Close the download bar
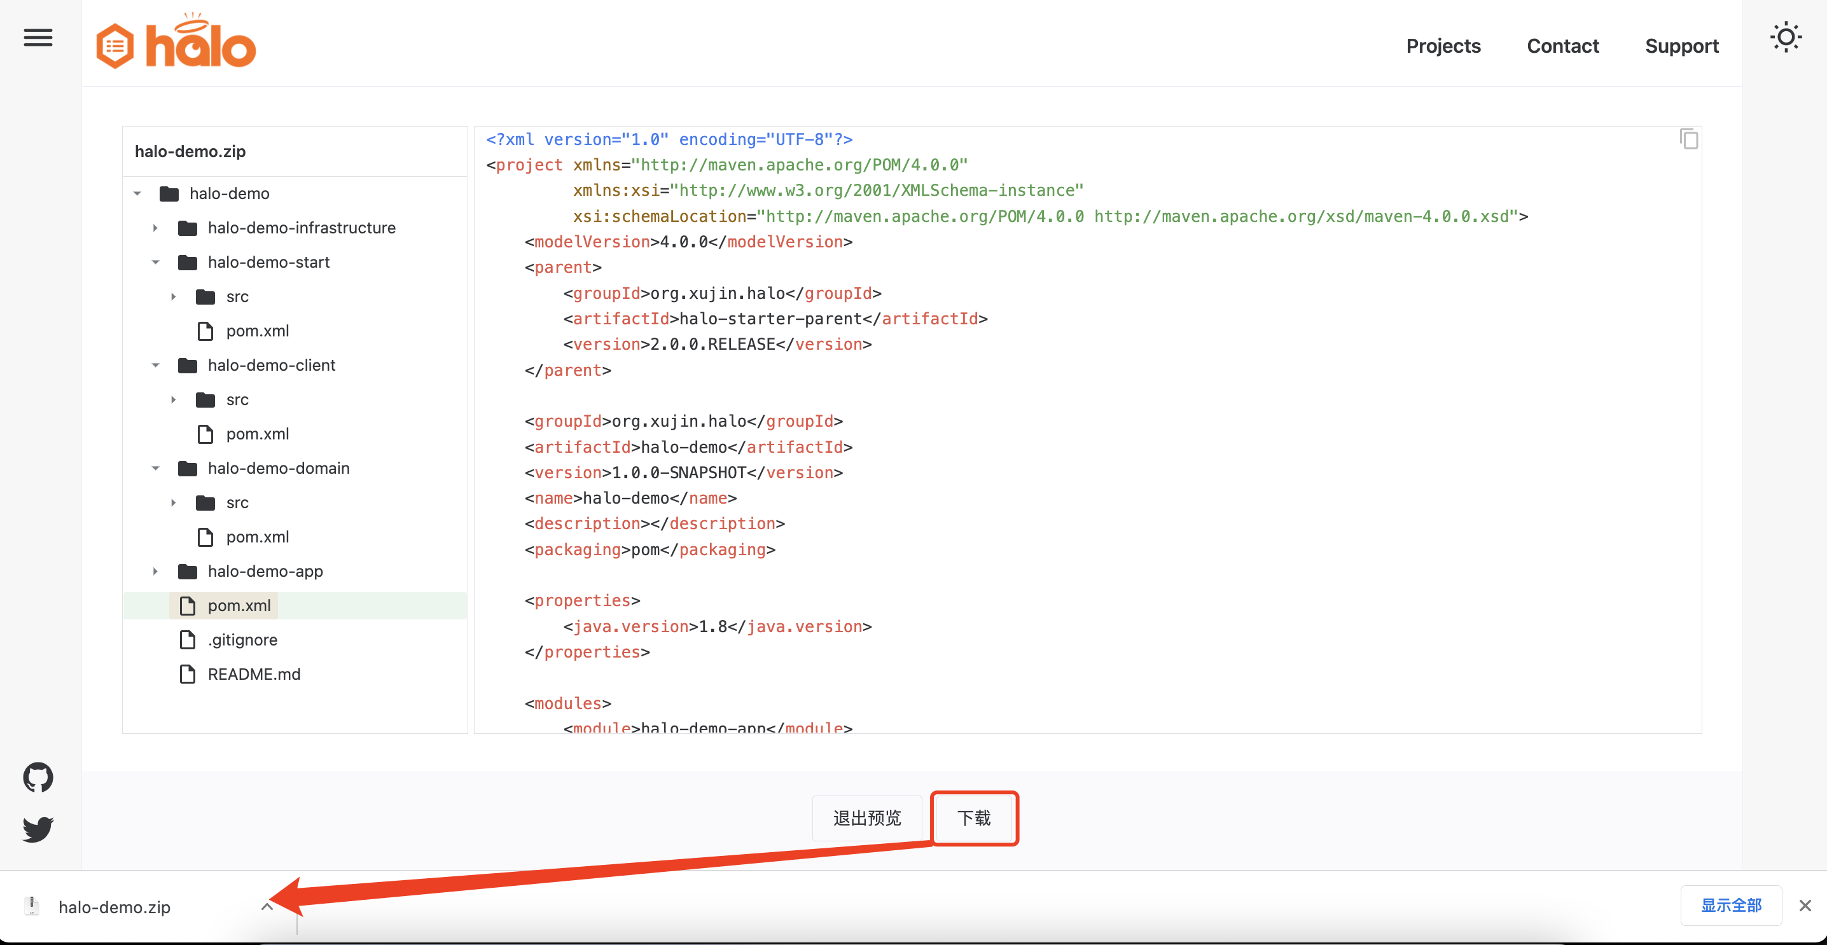Screen dimensions: 1827x945 click(1805, 906)
